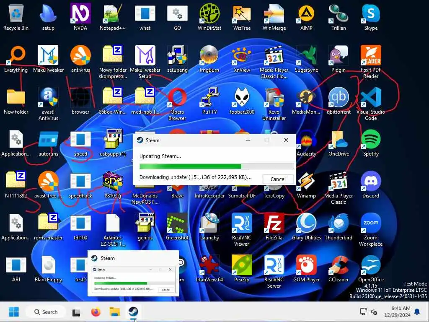Select the Everything search shortcut
This screenshot has width=429, height=322.
point(16,59)
